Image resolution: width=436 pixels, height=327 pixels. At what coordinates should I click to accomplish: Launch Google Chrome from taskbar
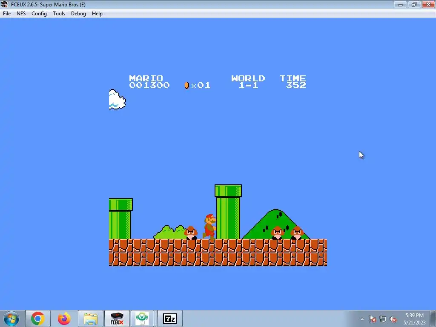tap(38, 318)
